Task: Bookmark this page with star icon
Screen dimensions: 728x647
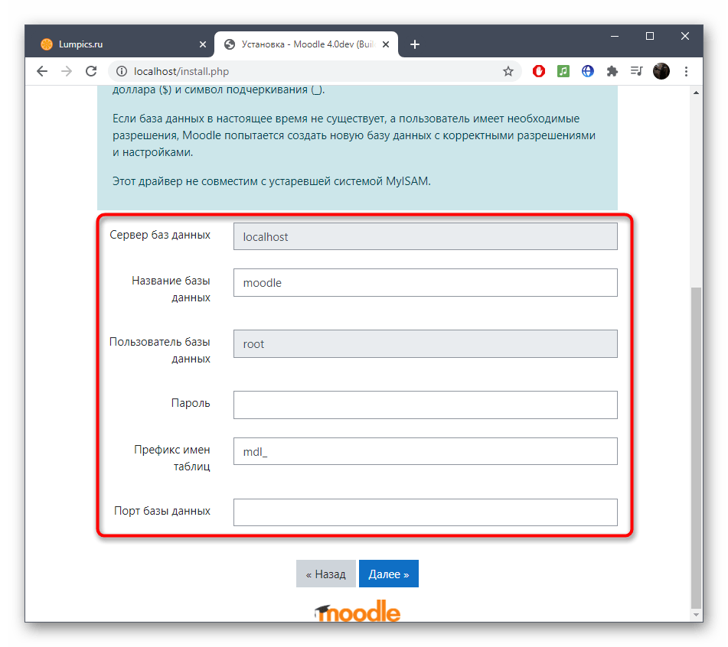Action: pyautogui.click(x=508, y=71)
